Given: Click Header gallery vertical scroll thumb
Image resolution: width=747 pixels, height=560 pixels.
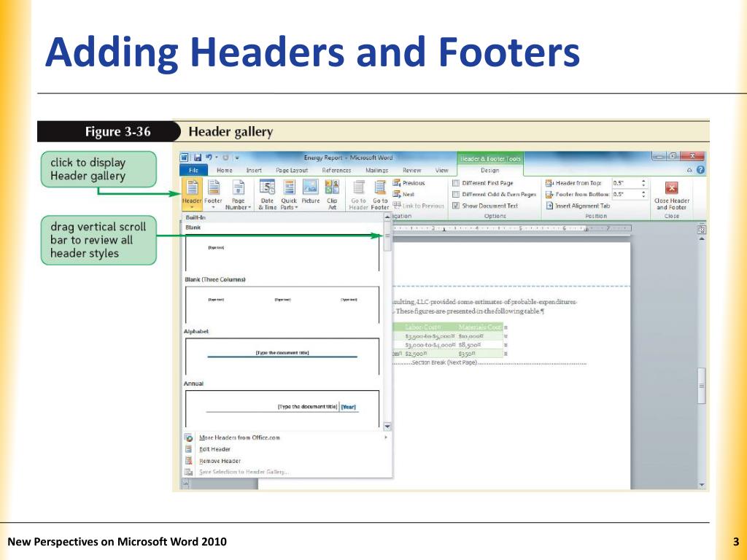Looking at the screenshot, I should pos(387,236).
